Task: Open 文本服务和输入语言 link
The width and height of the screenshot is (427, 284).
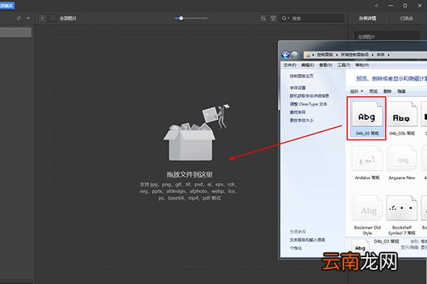Action: [308, 240]
